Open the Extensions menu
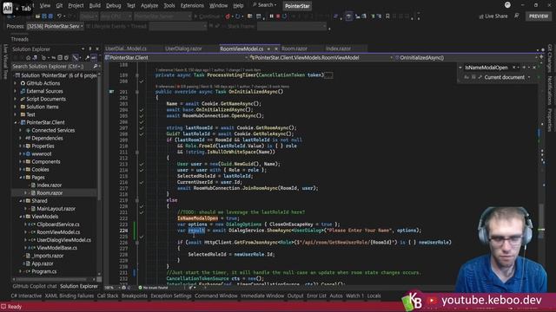The width and height of the screenshot is (556, 312). point(192,6)
